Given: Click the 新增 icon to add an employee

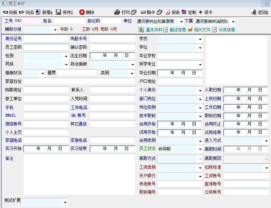Looking at the screenshot, I should point(38,12).
